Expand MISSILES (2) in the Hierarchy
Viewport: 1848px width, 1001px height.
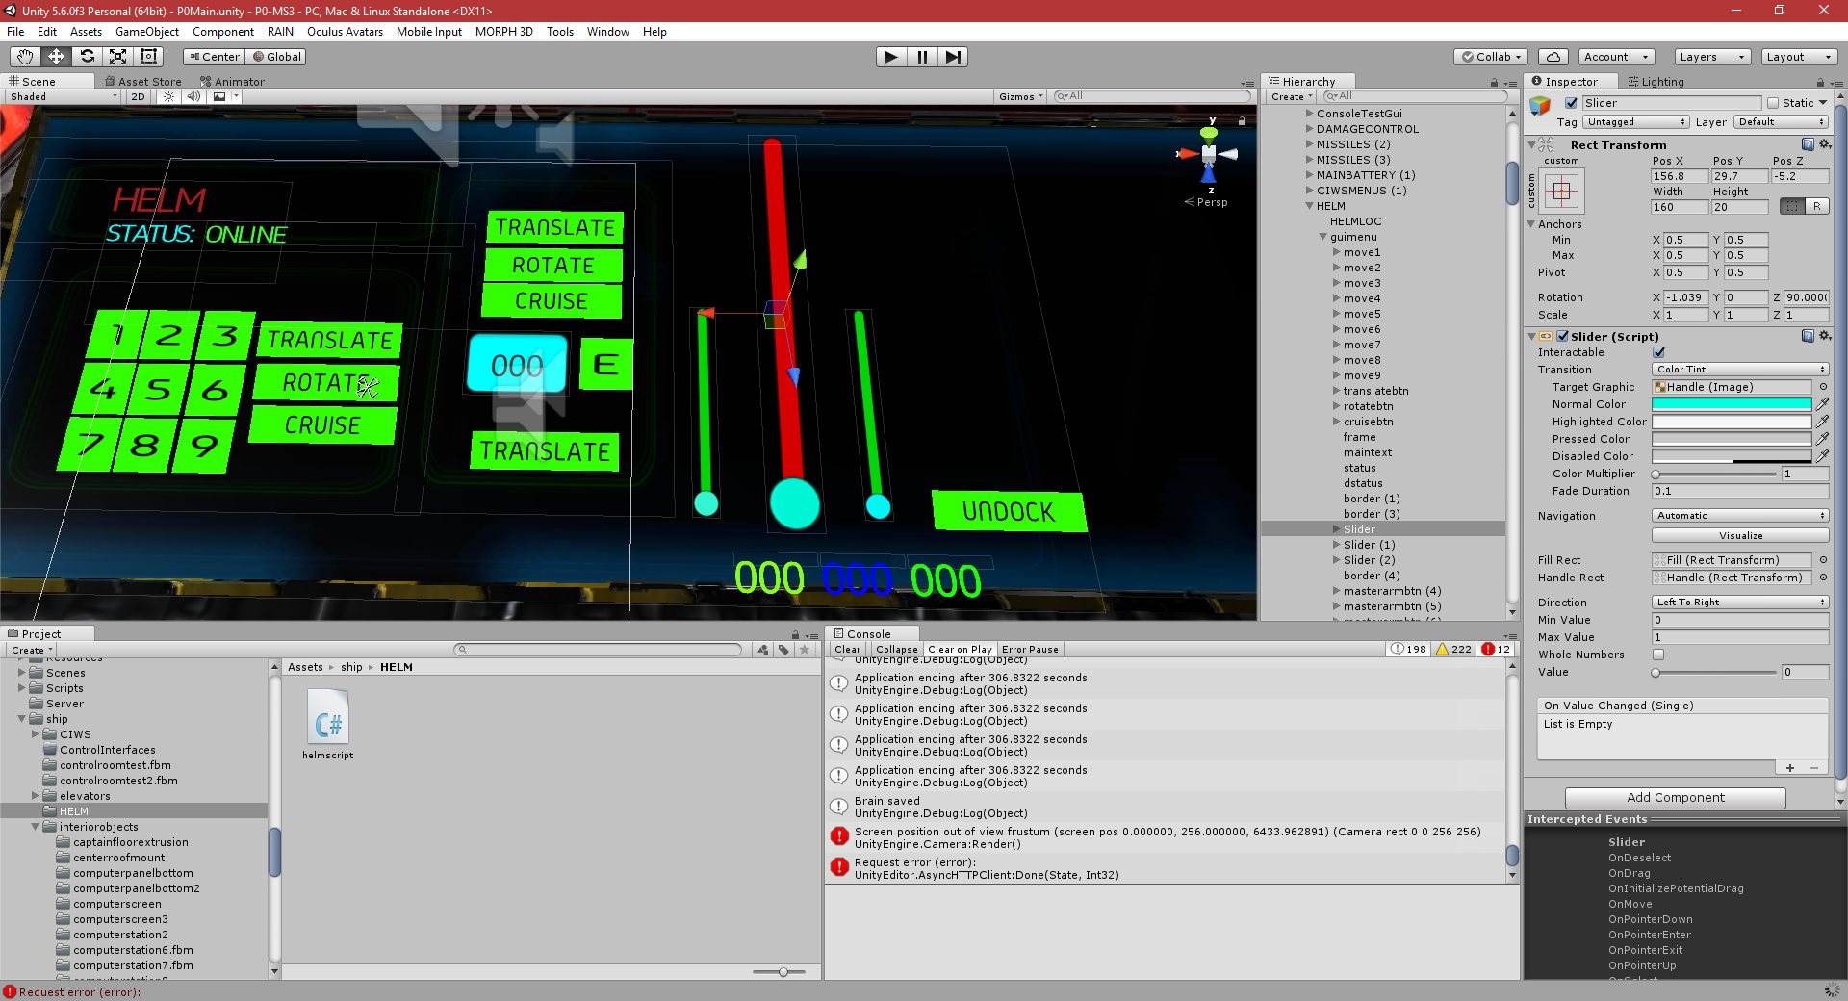(1309, 143)
